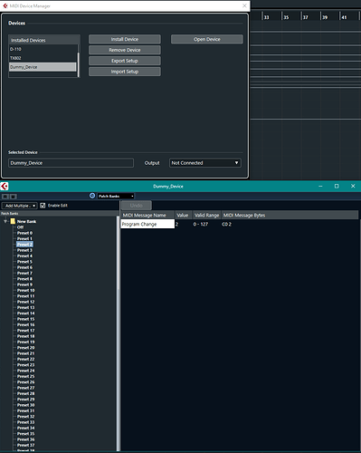Minimize the Dummy_Device window
Image resolution: width=361 pixels, height=453 pixels.
point(320,186)
